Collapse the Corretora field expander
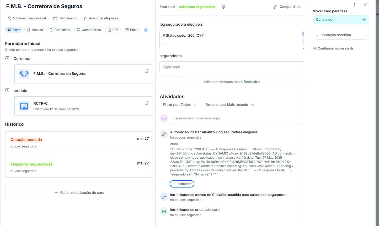The width and height of the screenshot is (379, 226). coord(7,58)
